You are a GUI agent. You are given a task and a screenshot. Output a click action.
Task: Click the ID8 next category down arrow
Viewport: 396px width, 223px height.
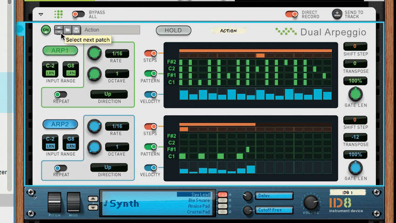[x=93, y=207]
